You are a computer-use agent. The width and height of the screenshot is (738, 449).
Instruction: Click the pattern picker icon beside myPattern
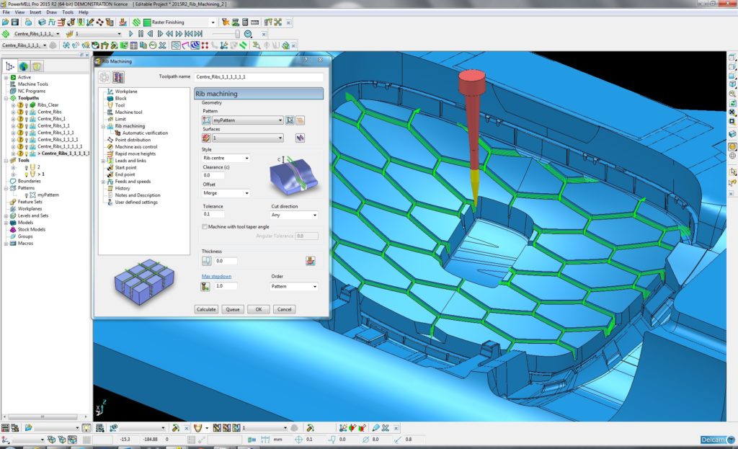tap(290, 120)
